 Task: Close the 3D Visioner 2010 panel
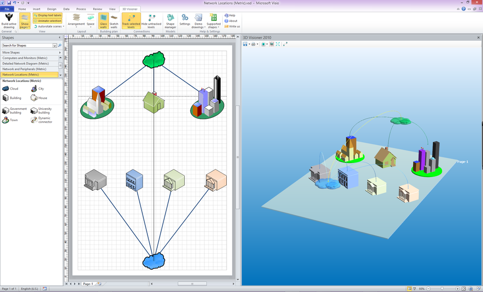click(x=478, y=37)
